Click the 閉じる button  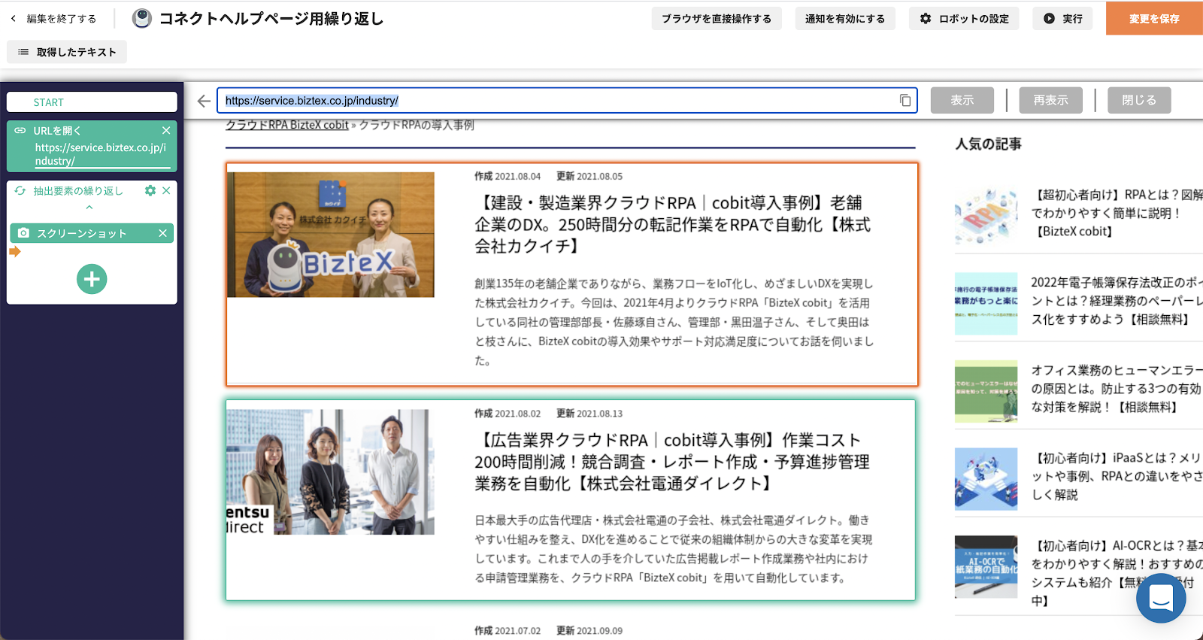[x=1139, y=100]
